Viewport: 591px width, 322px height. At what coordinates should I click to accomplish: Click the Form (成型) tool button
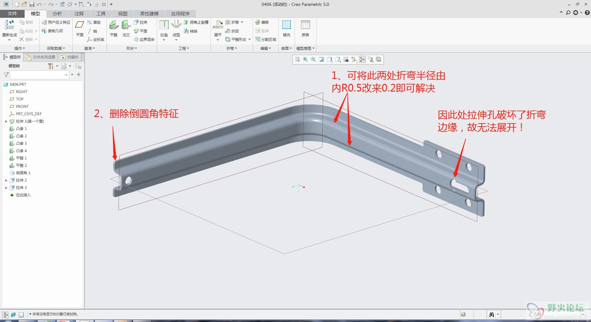pos(176,29)
